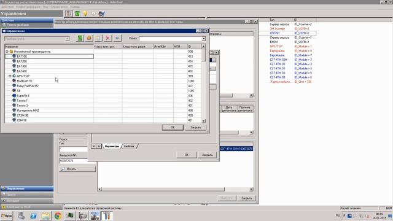Screen dimensions: 393x221
Task: Click Реестр приборов in left panel
Action: (18, 25)
